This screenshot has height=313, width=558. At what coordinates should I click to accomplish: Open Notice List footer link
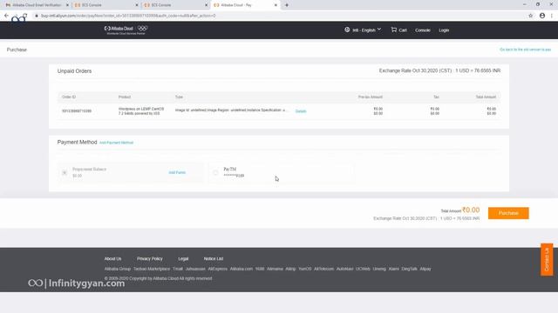[214, 259]
